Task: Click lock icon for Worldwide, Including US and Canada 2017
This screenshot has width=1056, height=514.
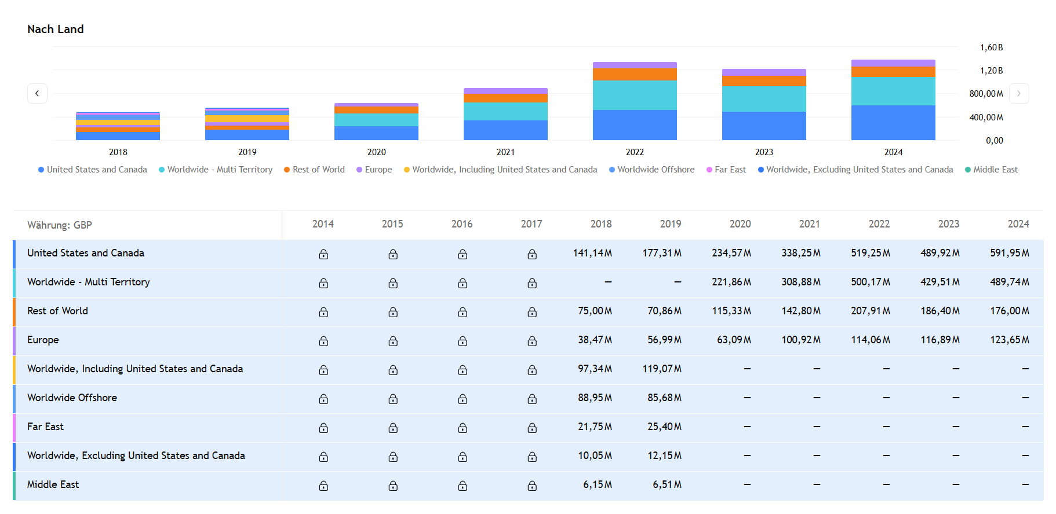Action: pyautogui.click(x=532, y=370)
